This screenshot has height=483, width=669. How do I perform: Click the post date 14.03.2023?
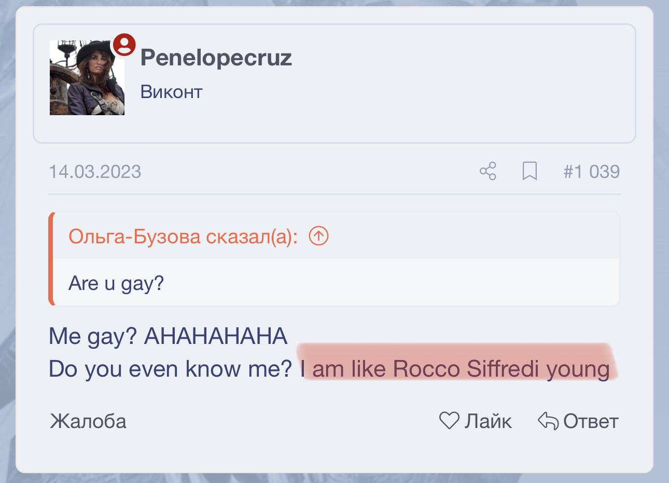[95, 172]
